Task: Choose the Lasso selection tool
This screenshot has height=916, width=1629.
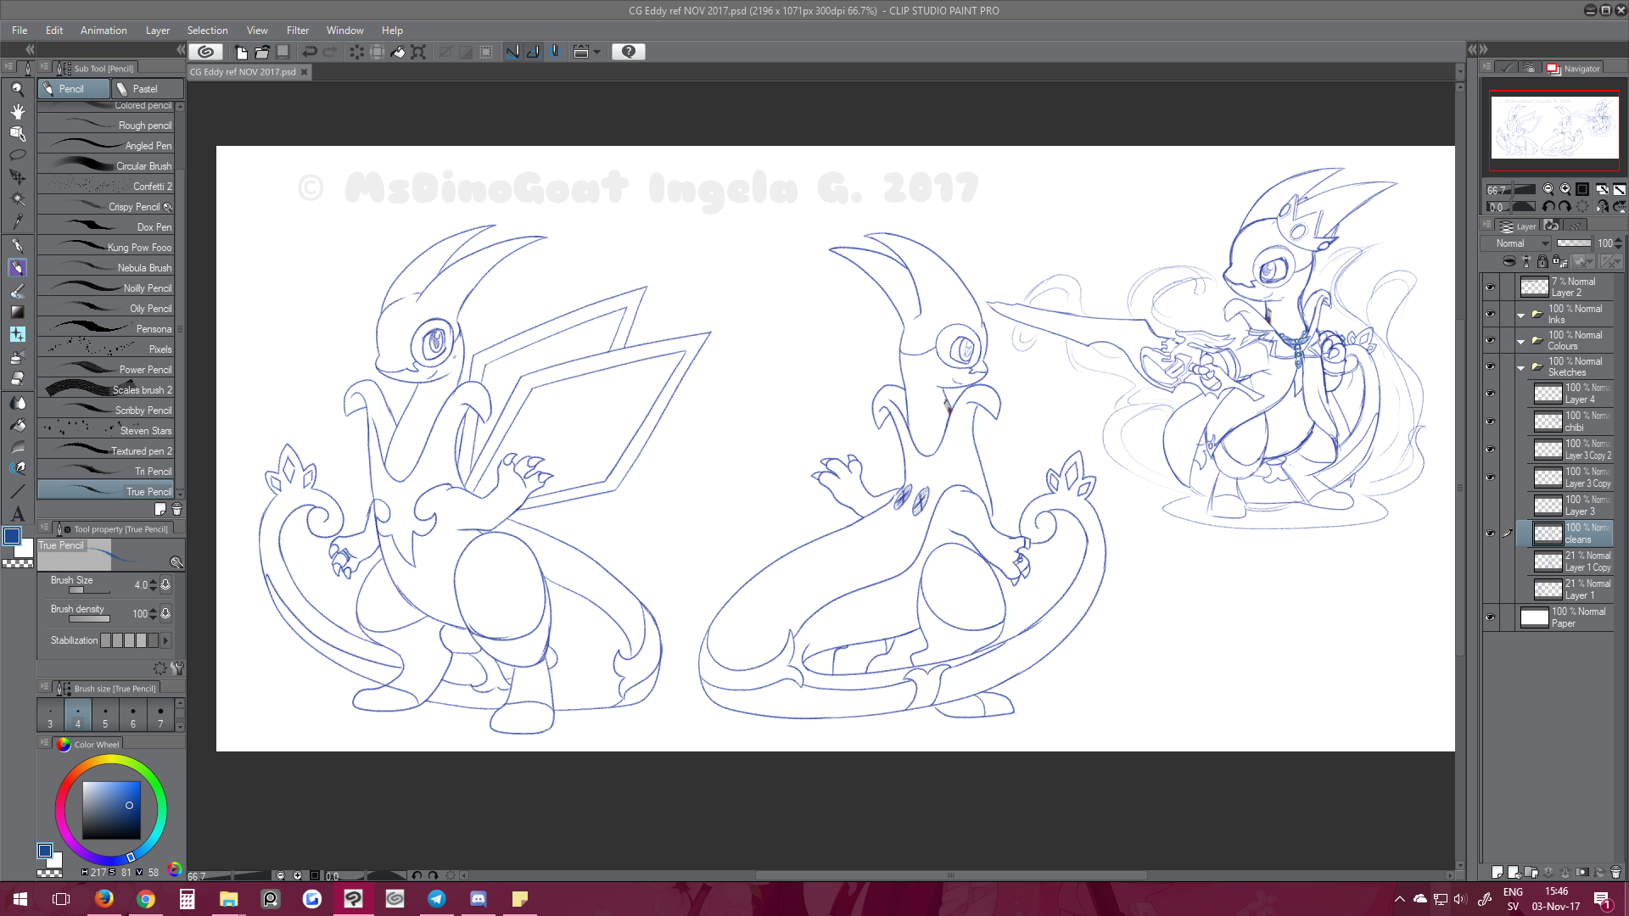Action: (17, 155)
